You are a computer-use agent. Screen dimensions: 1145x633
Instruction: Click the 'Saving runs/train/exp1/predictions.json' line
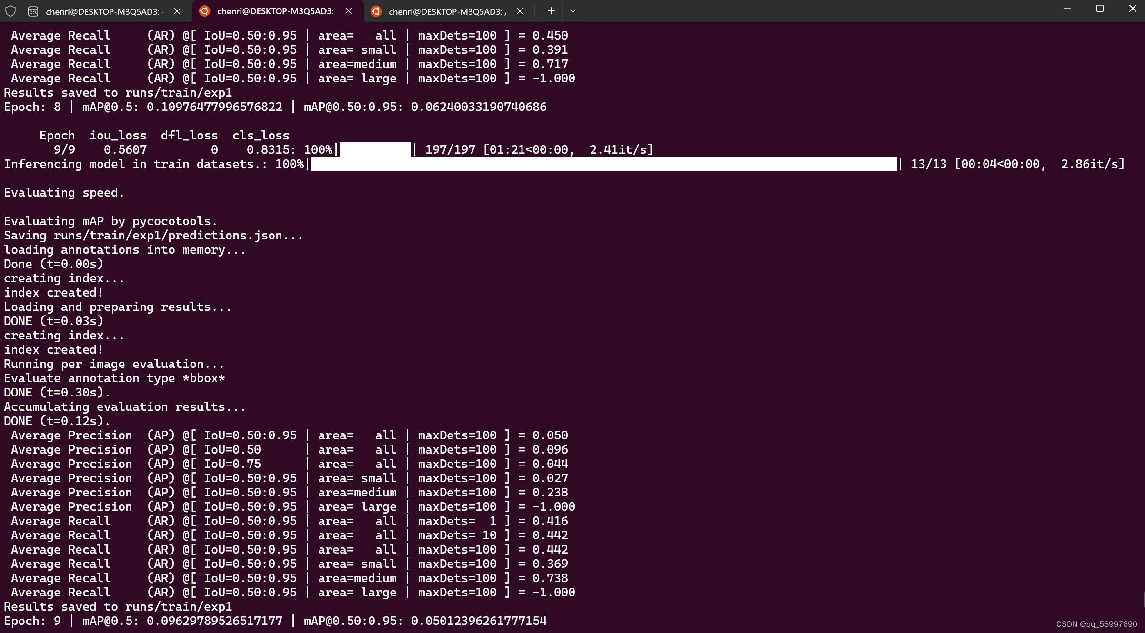pos(153,235)
